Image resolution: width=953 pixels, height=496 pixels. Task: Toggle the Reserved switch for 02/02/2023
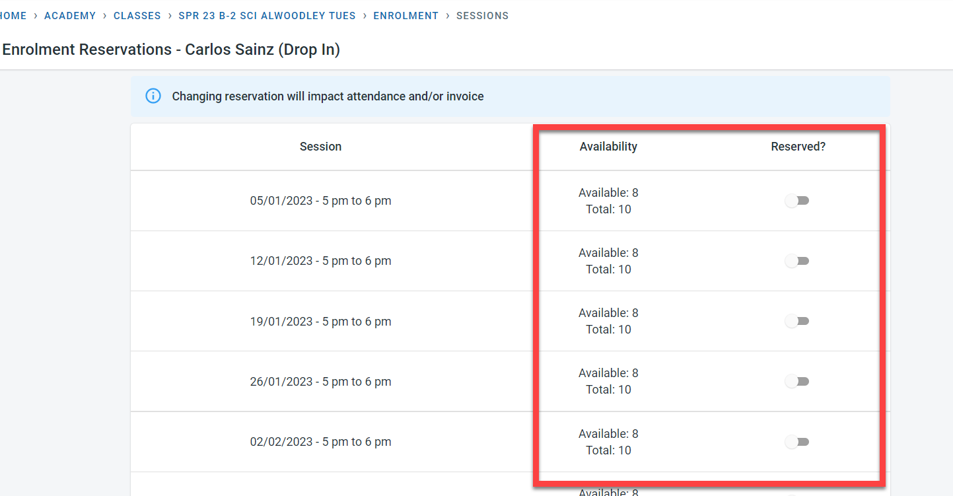tap(797, 442)
